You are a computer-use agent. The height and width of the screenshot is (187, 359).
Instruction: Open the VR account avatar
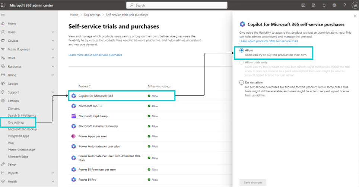coord(354,5)
